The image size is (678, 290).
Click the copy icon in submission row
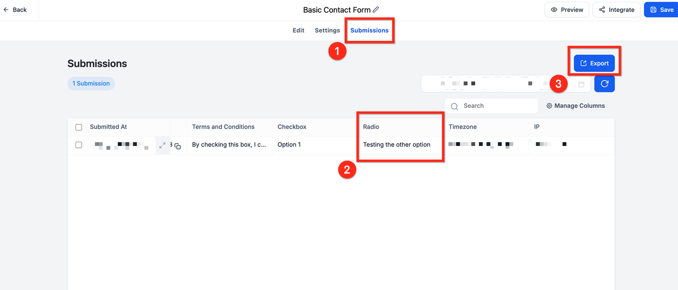178,146
